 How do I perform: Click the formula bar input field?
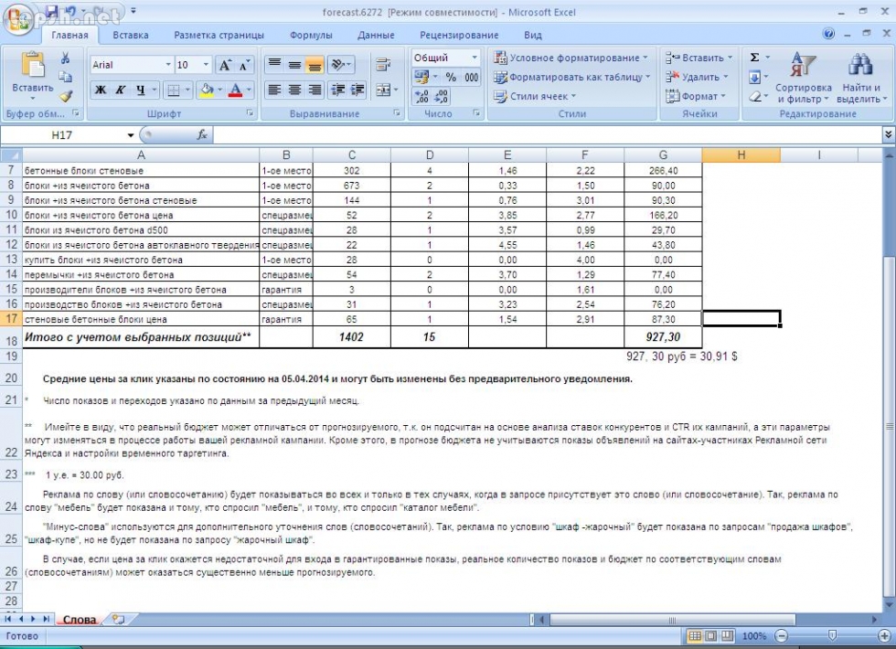(x=549, y=135)
